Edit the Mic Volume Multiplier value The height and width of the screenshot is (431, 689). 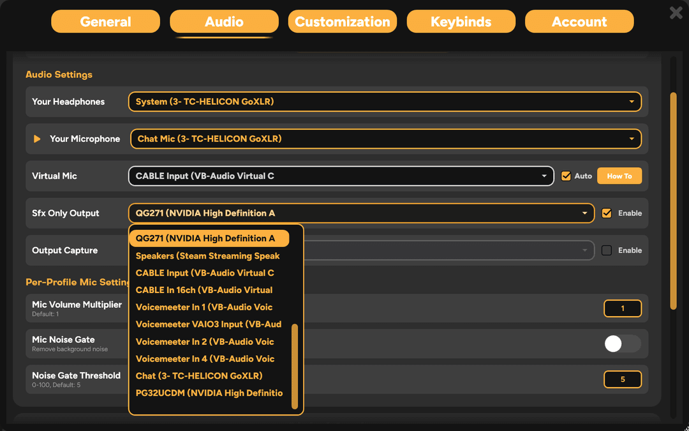pyautogui.click(x=622, y=308)
